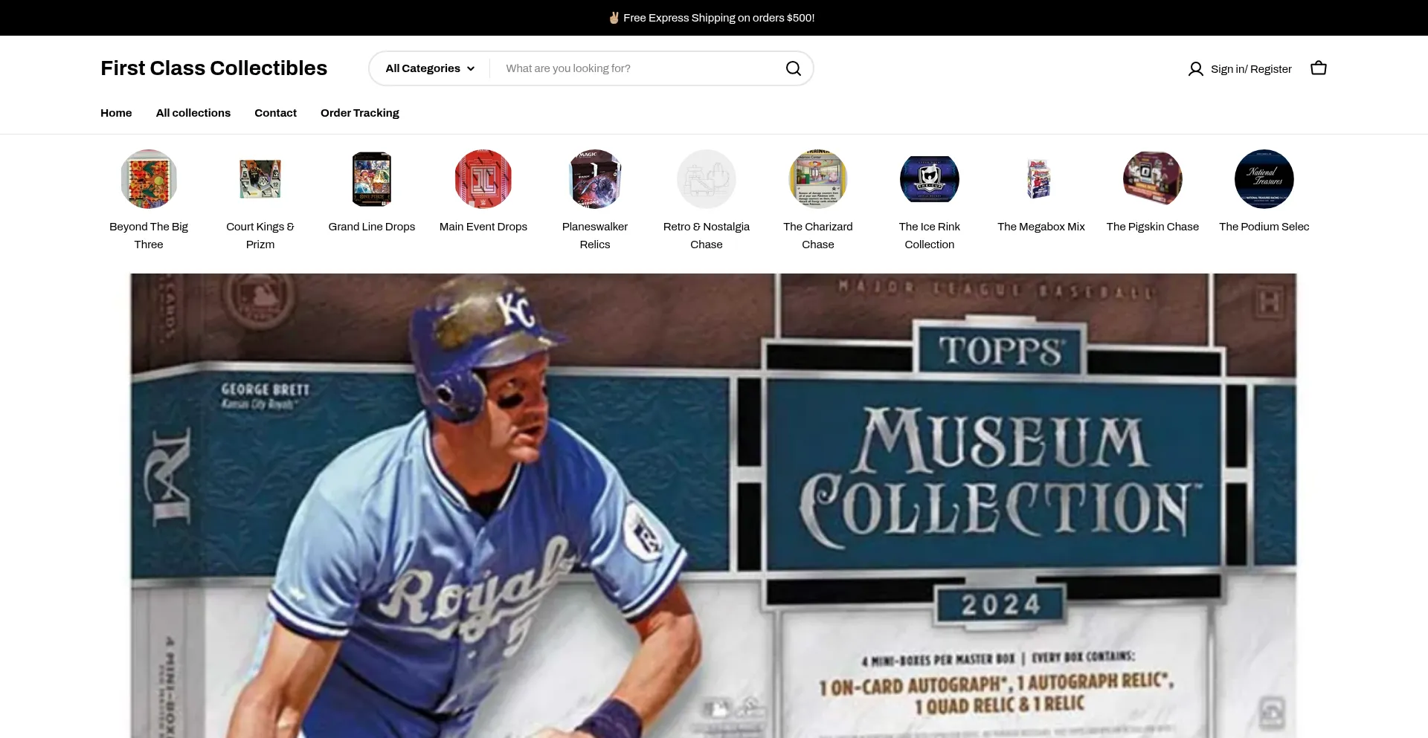Open The Ice Rink Collection image
The width and height of the screenshot is (1428, 738).
click(x=930, y=179)
